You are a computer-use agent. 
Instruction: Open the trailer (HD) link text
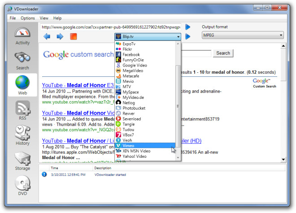[x=191, y=141]
